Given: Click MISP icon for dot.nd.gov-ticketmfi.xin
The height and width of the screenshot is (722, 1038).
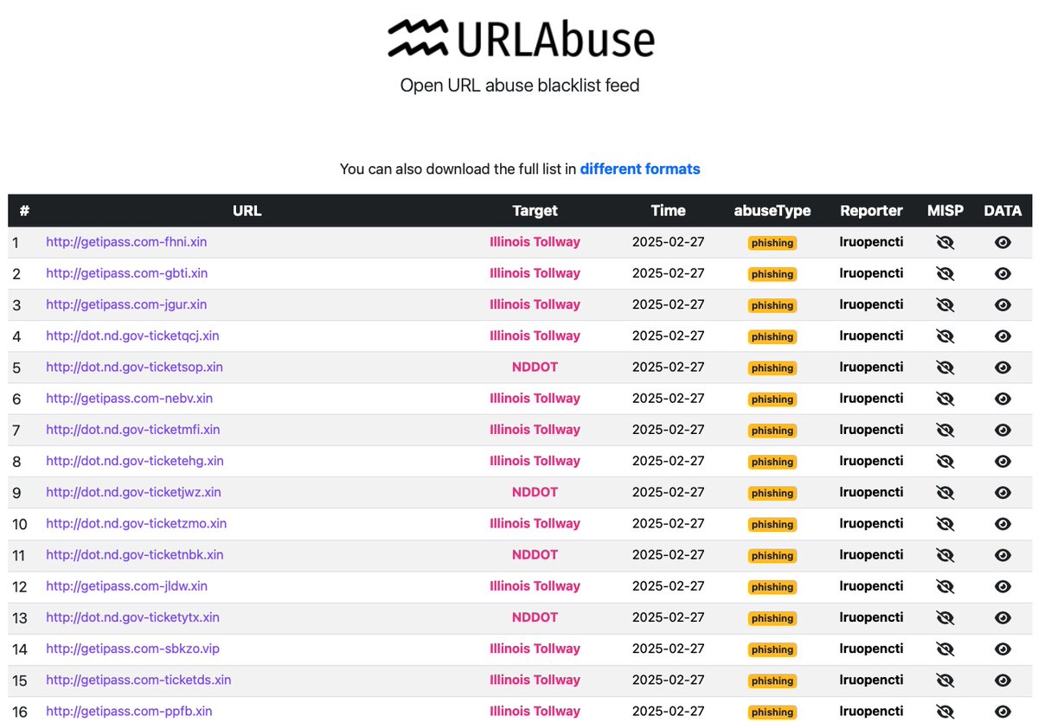Looking at the screenshot, I should (x=945, y=430).
